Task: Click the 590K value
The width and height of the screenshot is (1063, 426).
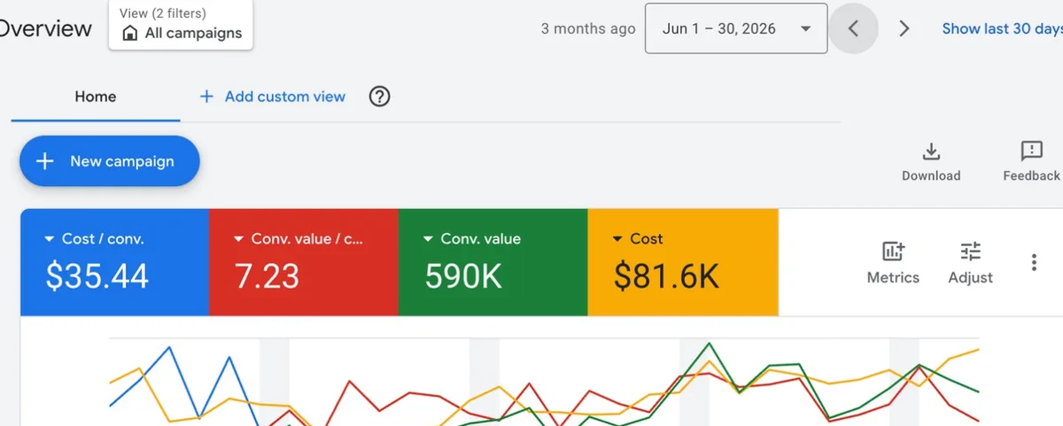Action: click(x=463, y=277)
